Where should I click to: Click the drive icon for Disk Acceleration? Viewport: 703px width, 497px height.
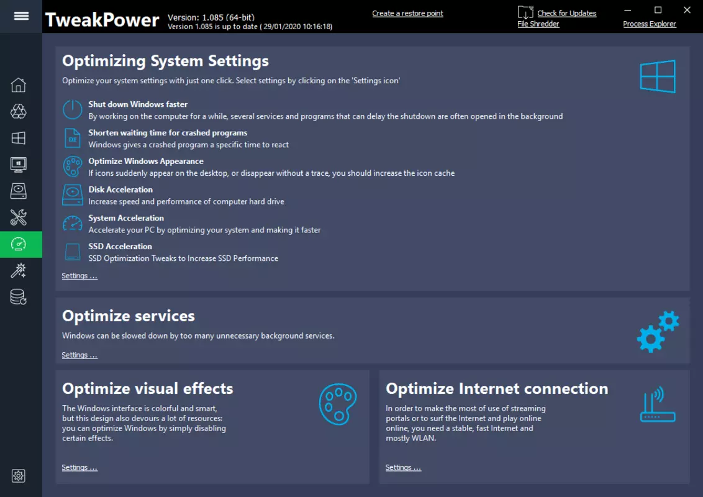pyautogui.click(x=72, y=195)
